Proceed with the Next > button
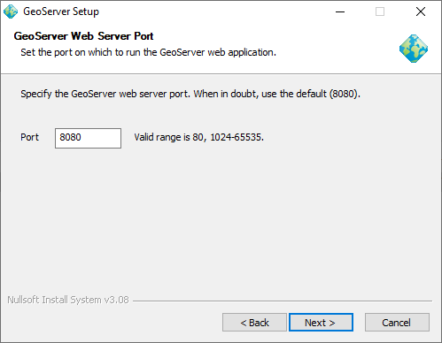Image resolution: width=442 pixels, height=343 pixels. tap(321, 323)
